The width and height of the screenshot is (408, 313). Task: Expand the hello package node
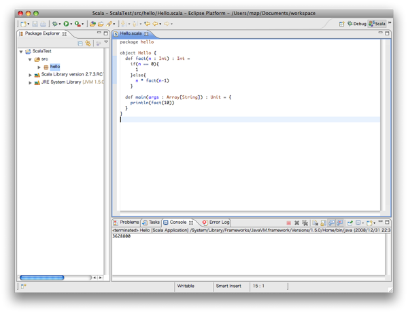tap(39, 67)
